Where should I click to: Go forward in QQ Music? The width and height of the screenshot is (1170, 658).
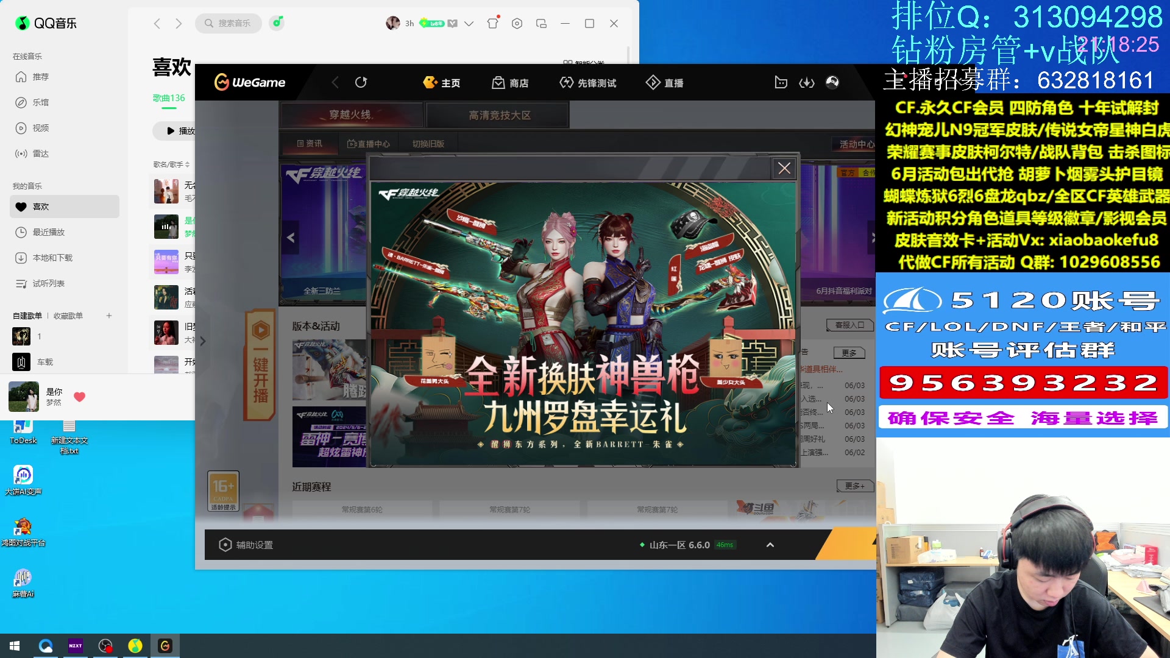(x=179, y=23)
